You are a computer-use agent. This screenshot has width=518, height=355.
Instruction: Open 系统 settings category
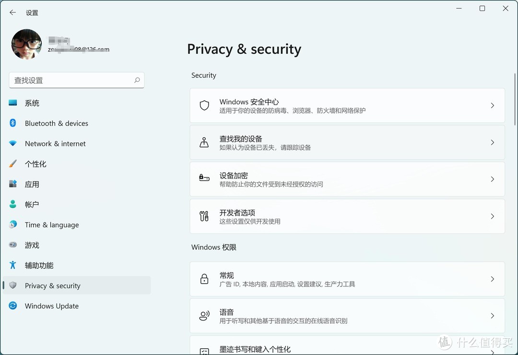pos(77,103)
